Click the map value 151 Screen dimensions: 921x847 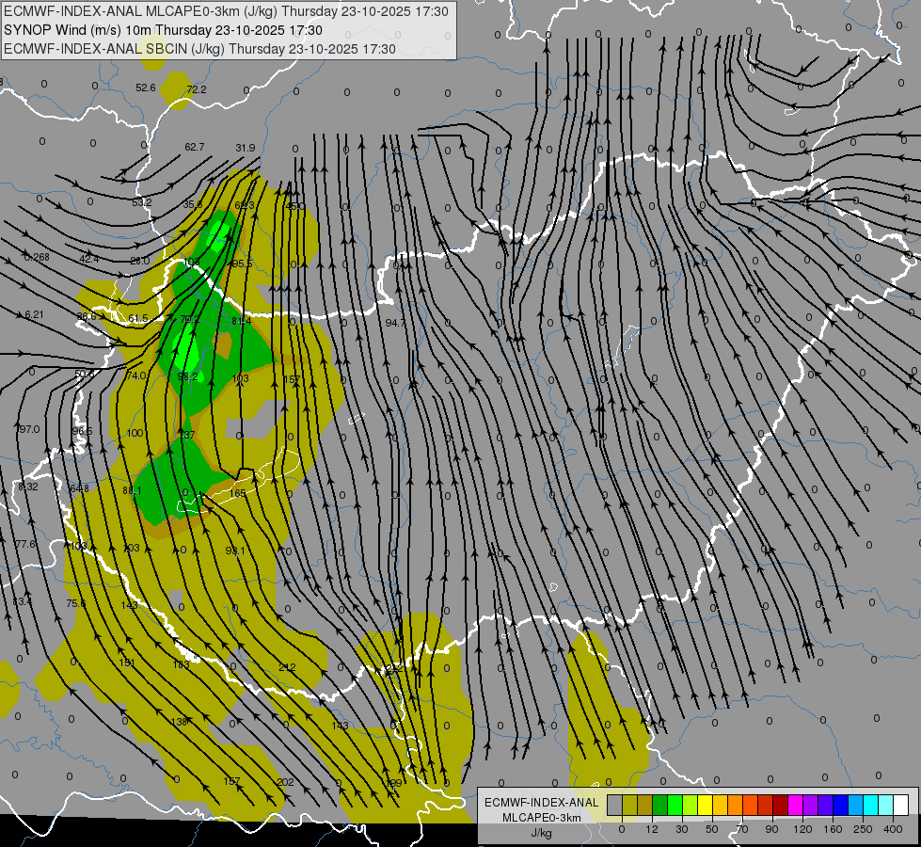[127, 663]
